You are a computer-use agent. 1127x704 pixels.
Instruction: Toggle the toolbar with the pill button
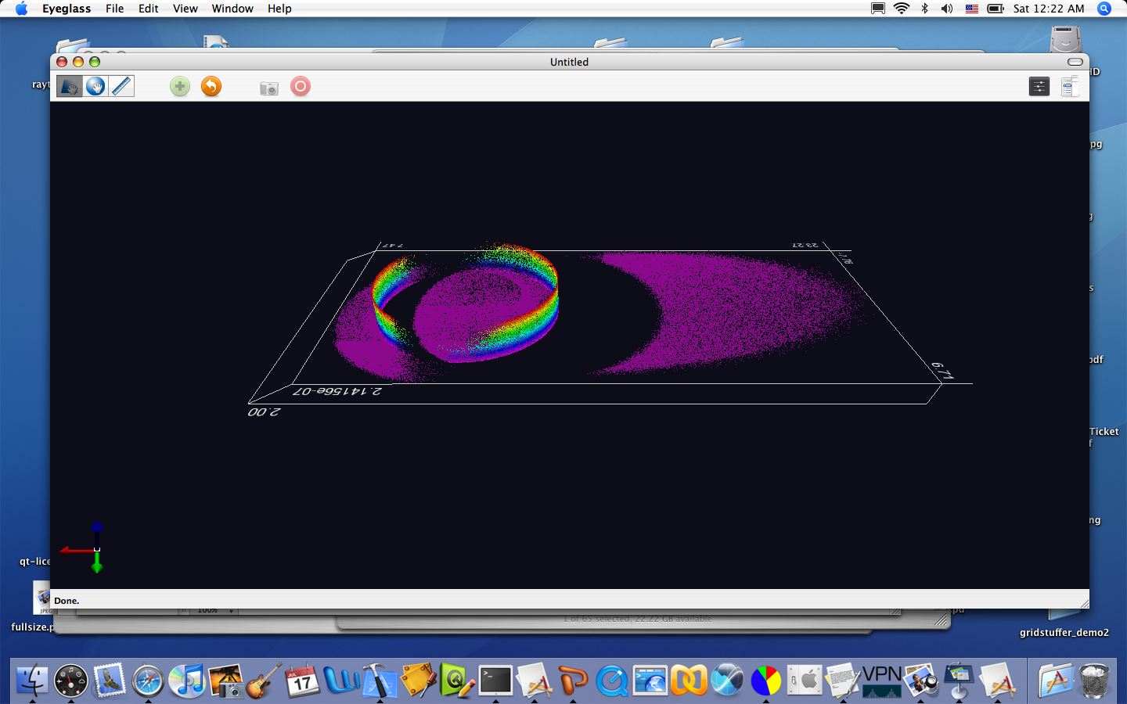pyautogui.click(x=1075, y=62)
